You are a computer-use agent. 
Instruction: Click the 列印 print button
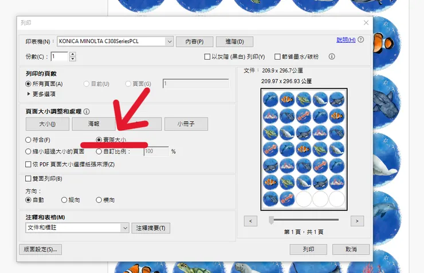[x=308, y=249]
